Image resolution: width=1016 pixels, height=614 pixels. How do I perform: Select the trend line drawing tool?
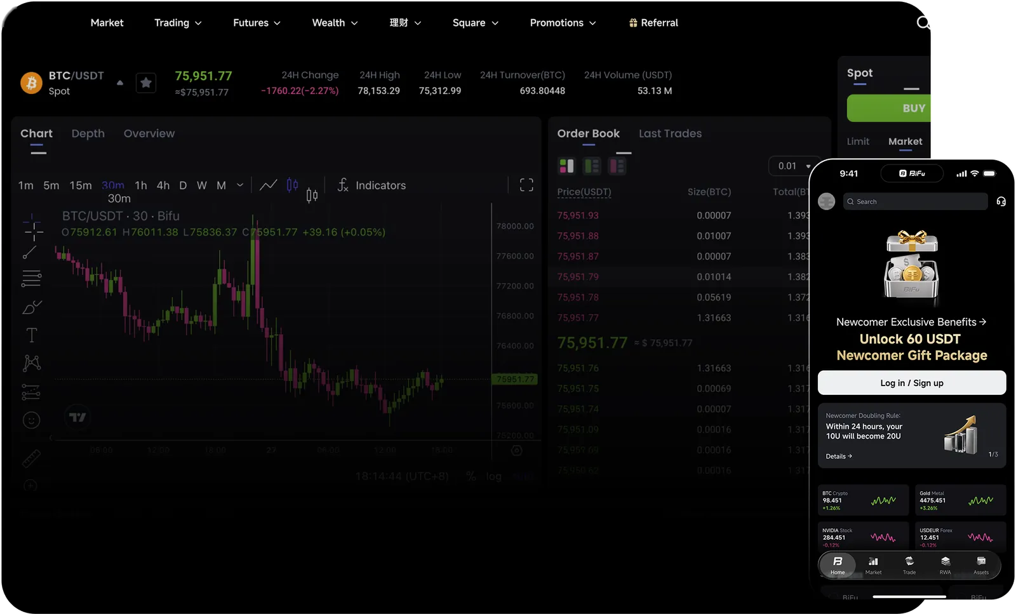[x=30, y=253]
